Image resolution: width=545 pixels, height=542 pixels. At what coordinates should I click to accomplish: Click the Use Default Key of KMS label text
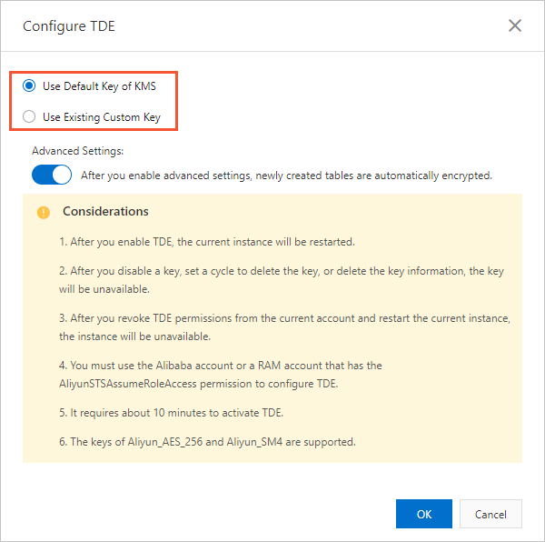coord(99,86)
